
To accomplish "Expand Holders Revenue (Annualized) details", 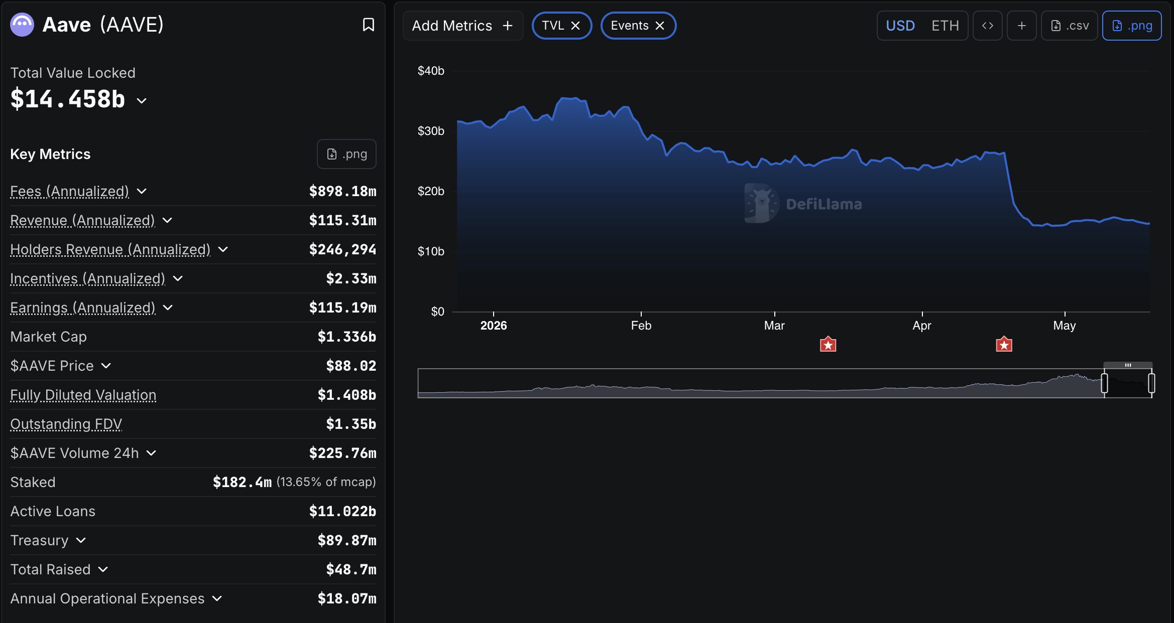I will pos(223,249).
